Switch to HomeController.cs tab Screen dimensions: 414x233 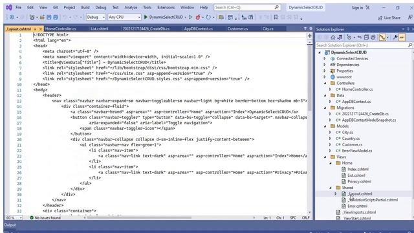tap(60, 28)
